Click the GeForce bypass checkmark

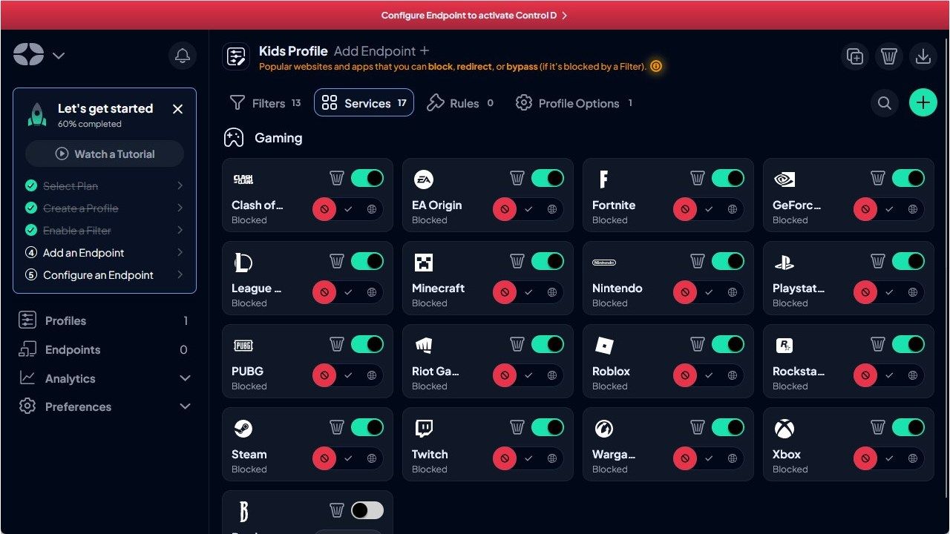click(889, 209)
